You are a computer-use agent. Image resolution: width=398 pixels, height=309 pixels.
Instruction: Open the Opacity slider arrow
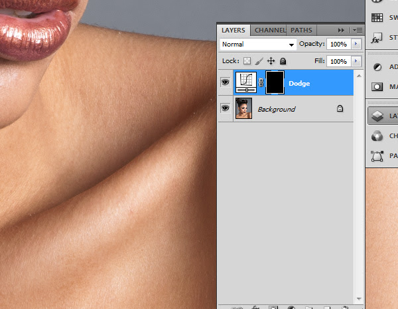[x=356, y=44]
